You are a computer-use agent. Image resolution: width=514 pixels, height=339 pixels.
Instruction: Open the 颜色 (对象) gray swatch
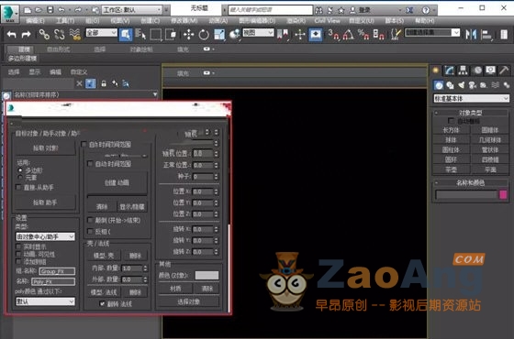[207, 276]
